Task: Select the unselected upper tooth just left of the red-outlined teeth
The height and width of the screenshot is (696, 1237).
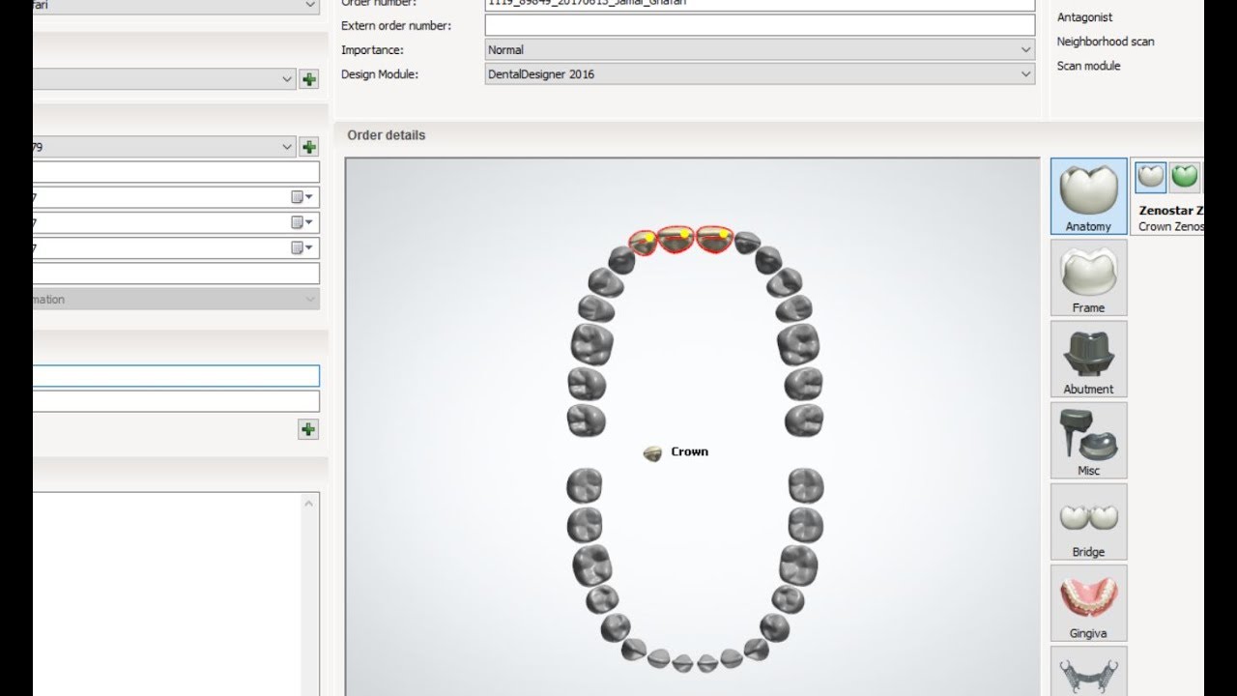Action: click(x=621, y=259)
